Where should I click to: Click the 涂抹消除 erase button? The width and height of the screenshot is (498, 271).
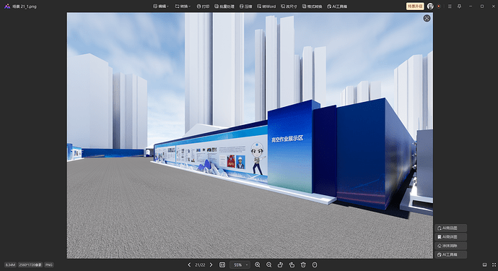point(450,246)
